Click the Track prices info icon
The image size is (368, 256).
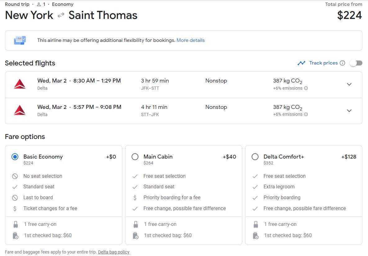click(342, 63)
